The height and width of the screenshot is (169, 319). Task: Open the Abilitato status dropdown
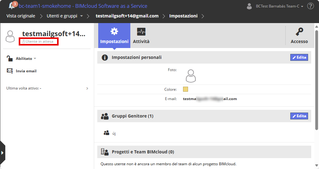(26, 58)
